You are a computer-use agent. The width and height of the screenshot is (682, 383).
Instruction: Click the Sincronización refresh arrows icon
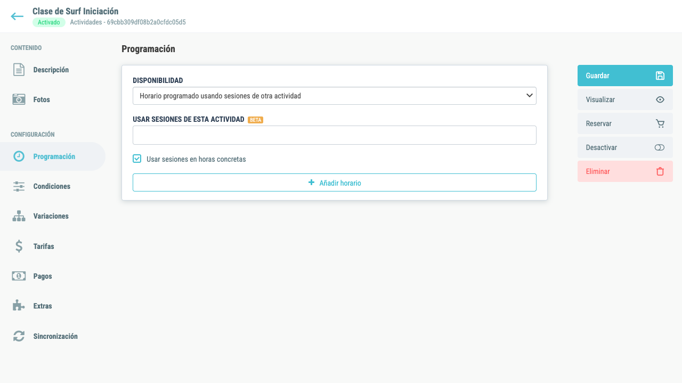coord(19,336)
